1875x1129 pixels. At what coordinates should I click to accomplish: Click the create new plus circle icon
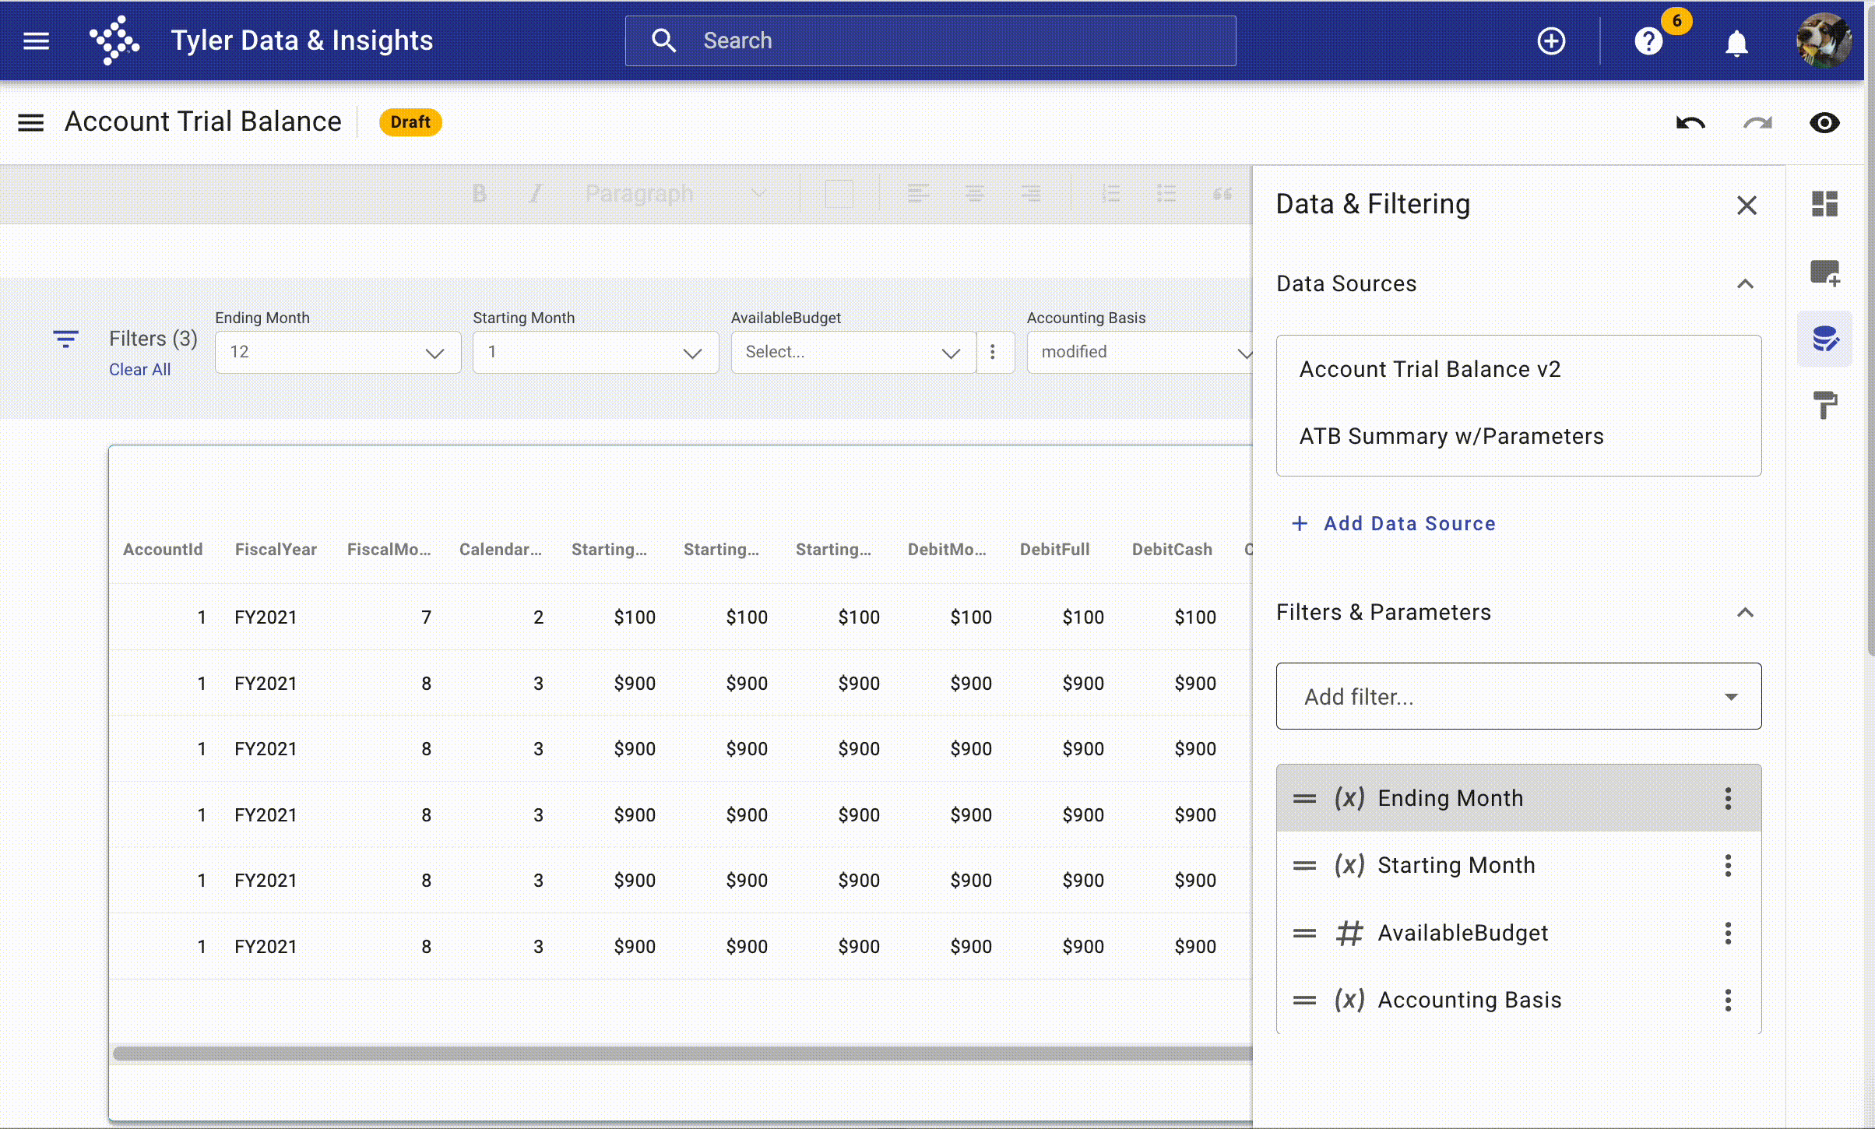pyautogui.click(x=1551, y=40)
